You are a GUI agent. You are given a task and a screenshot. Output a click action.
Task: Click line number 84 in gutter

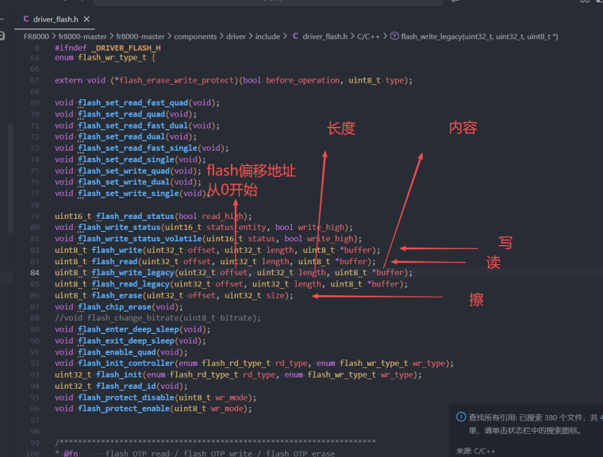pyautogui.click(x=35, y=273)
